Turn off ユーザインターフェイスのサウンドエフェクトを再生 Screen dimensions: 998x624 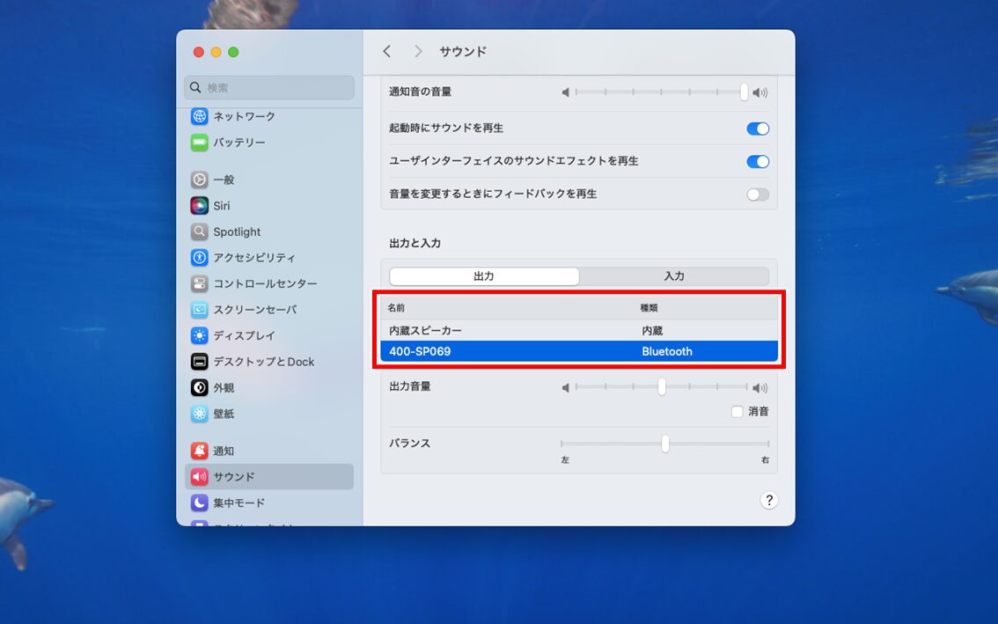(757, 161)
